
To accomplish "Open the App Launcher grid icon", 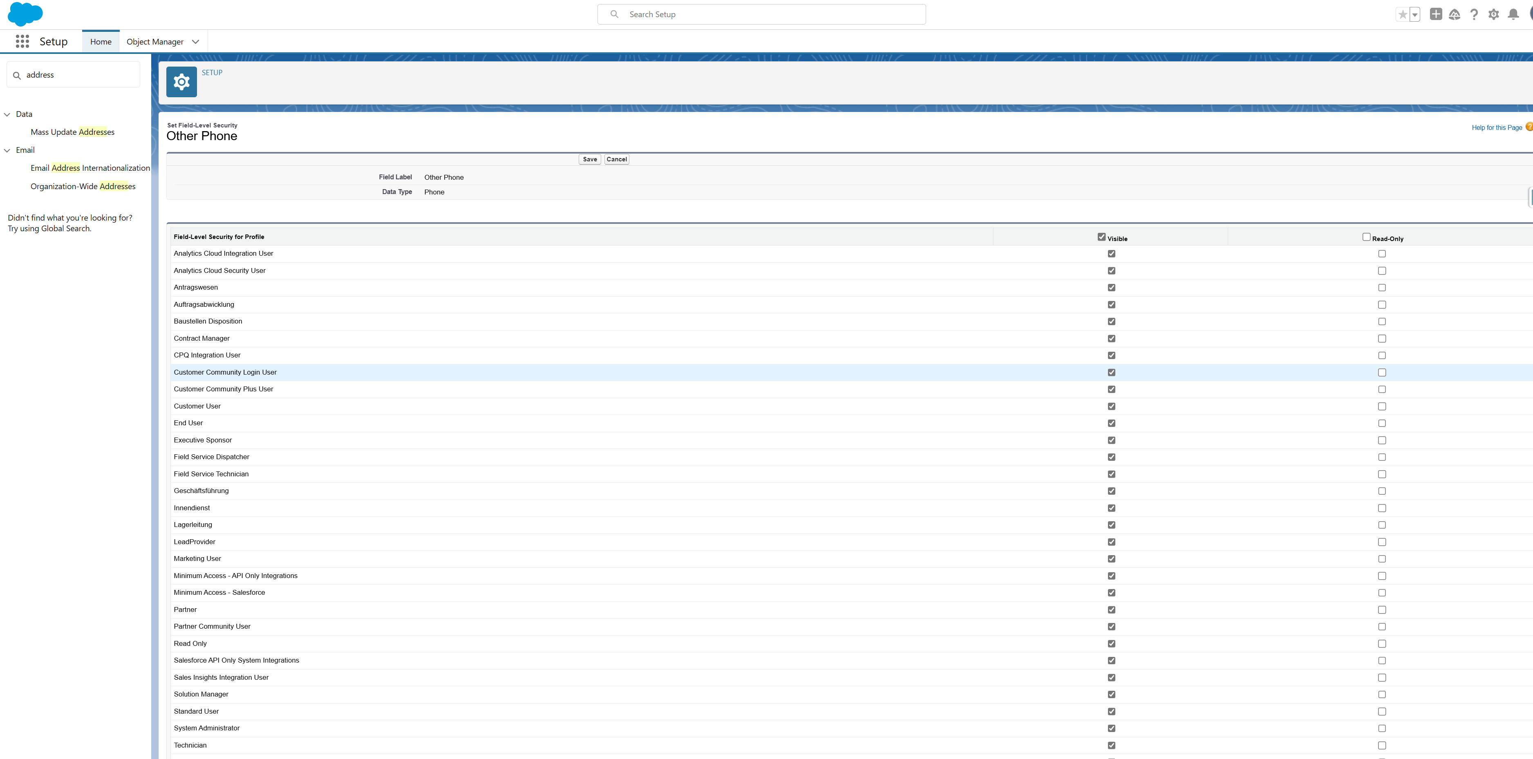I will pyautogui.click(x=22, y=41).
